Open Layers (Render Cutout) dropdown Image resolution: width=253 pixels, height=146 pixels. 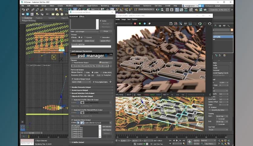click(98, 123)
